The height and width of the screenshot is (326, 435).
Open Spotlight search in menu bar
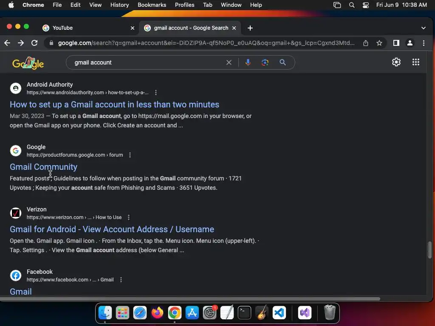pyautogui.click(x=351, y=5)
